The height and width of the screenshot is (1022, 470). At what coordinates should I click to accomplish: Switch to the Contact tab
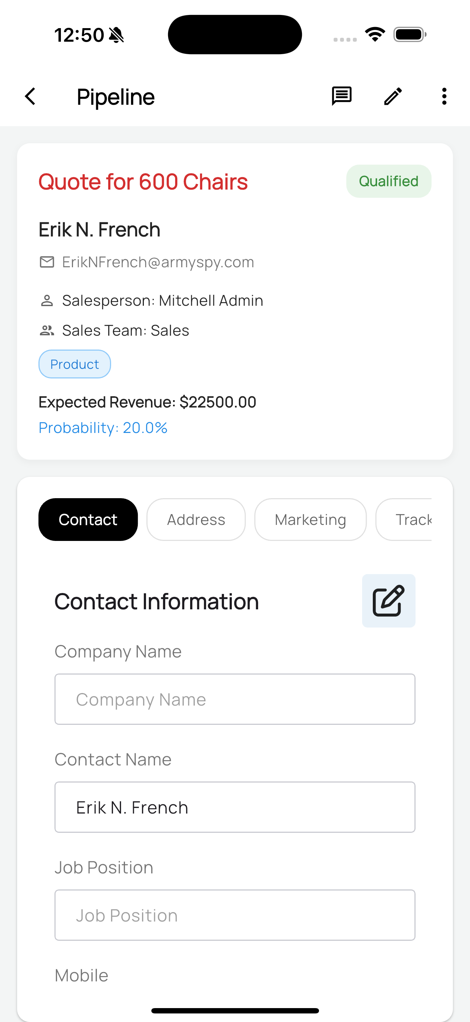pos(88,520)
